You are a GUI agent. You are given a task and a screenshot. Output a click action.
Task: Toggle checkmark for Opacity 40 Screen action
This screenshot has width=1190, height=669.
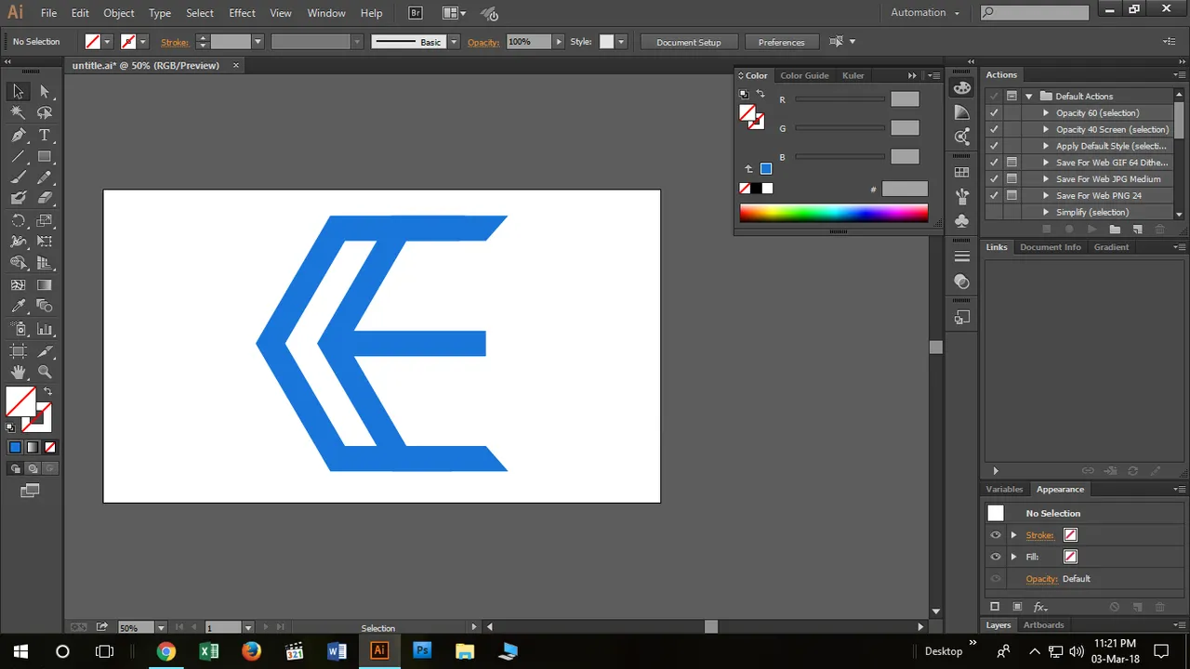tap(994, 129)
